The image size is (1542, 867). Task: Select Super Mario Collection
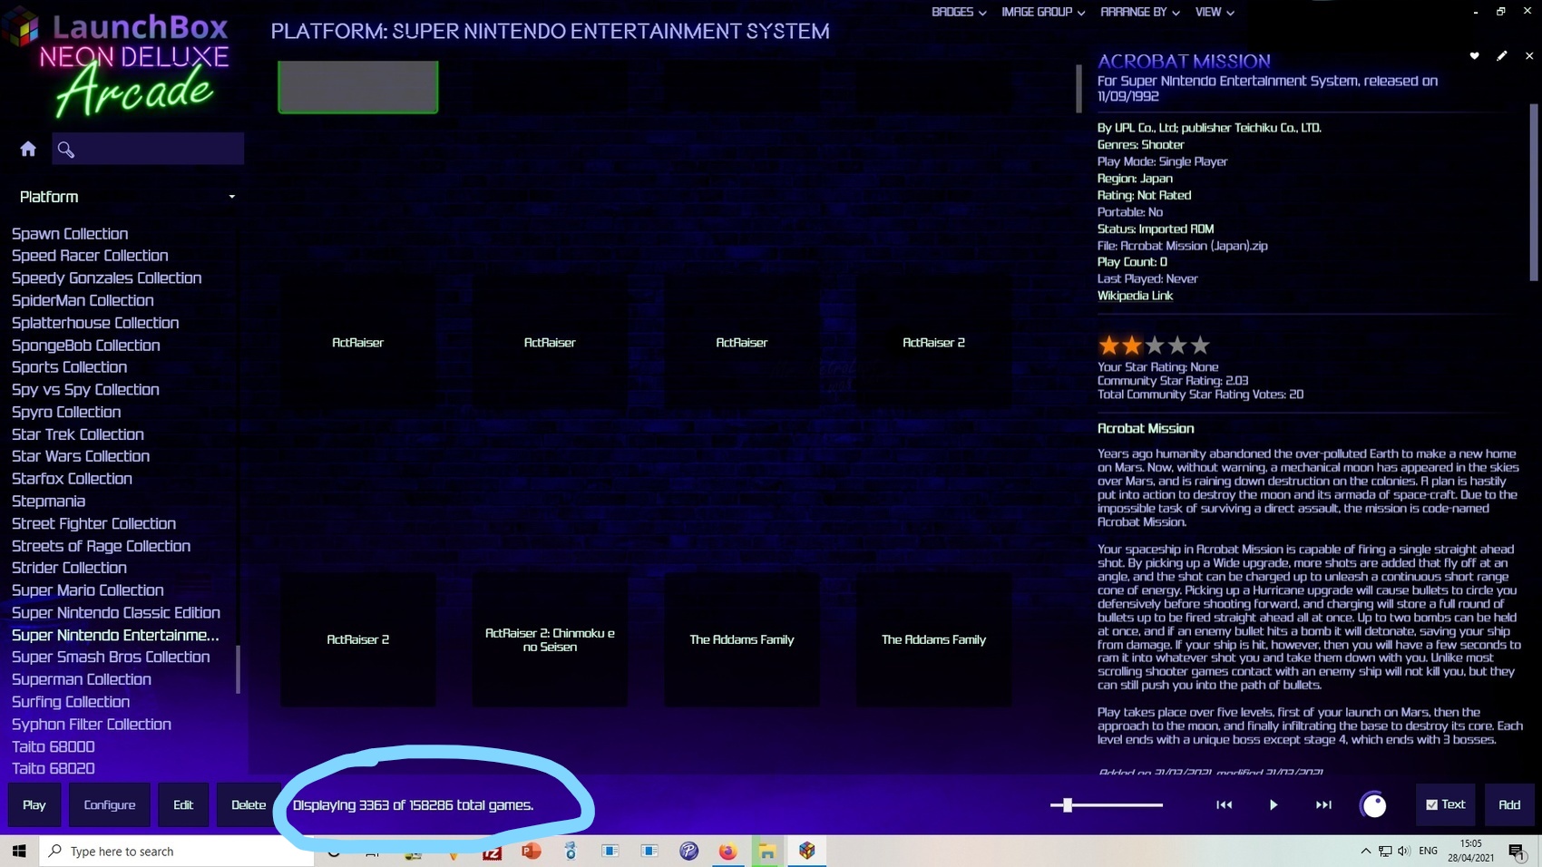click(x=88, y=590)
